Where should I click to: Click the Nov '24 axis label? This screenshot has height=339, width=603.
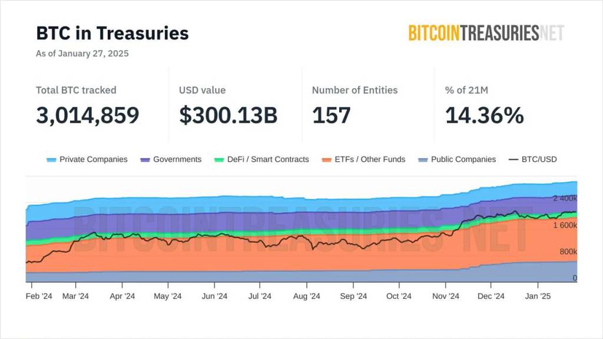click(445, 297)
